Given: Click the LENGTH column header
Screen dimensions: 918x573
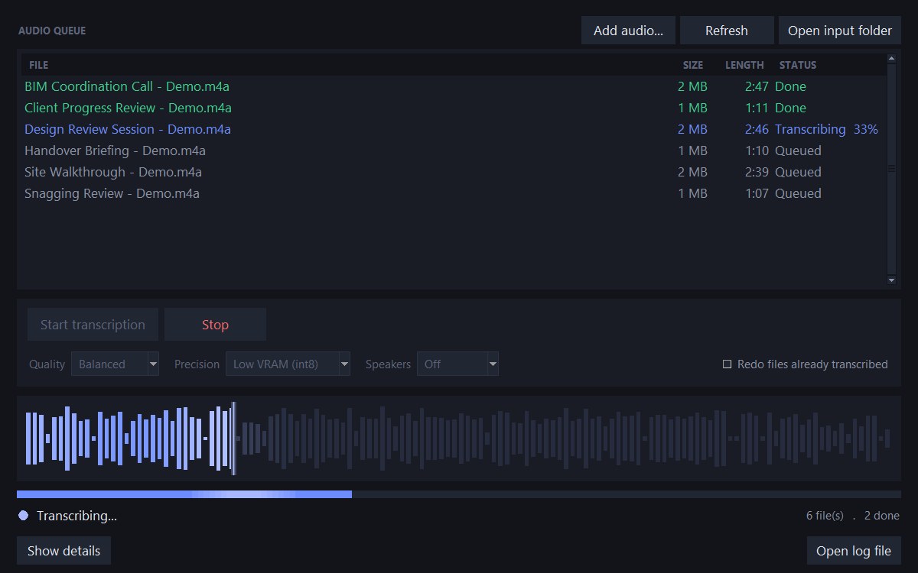Looking at the screenshot, I should 744,65.
